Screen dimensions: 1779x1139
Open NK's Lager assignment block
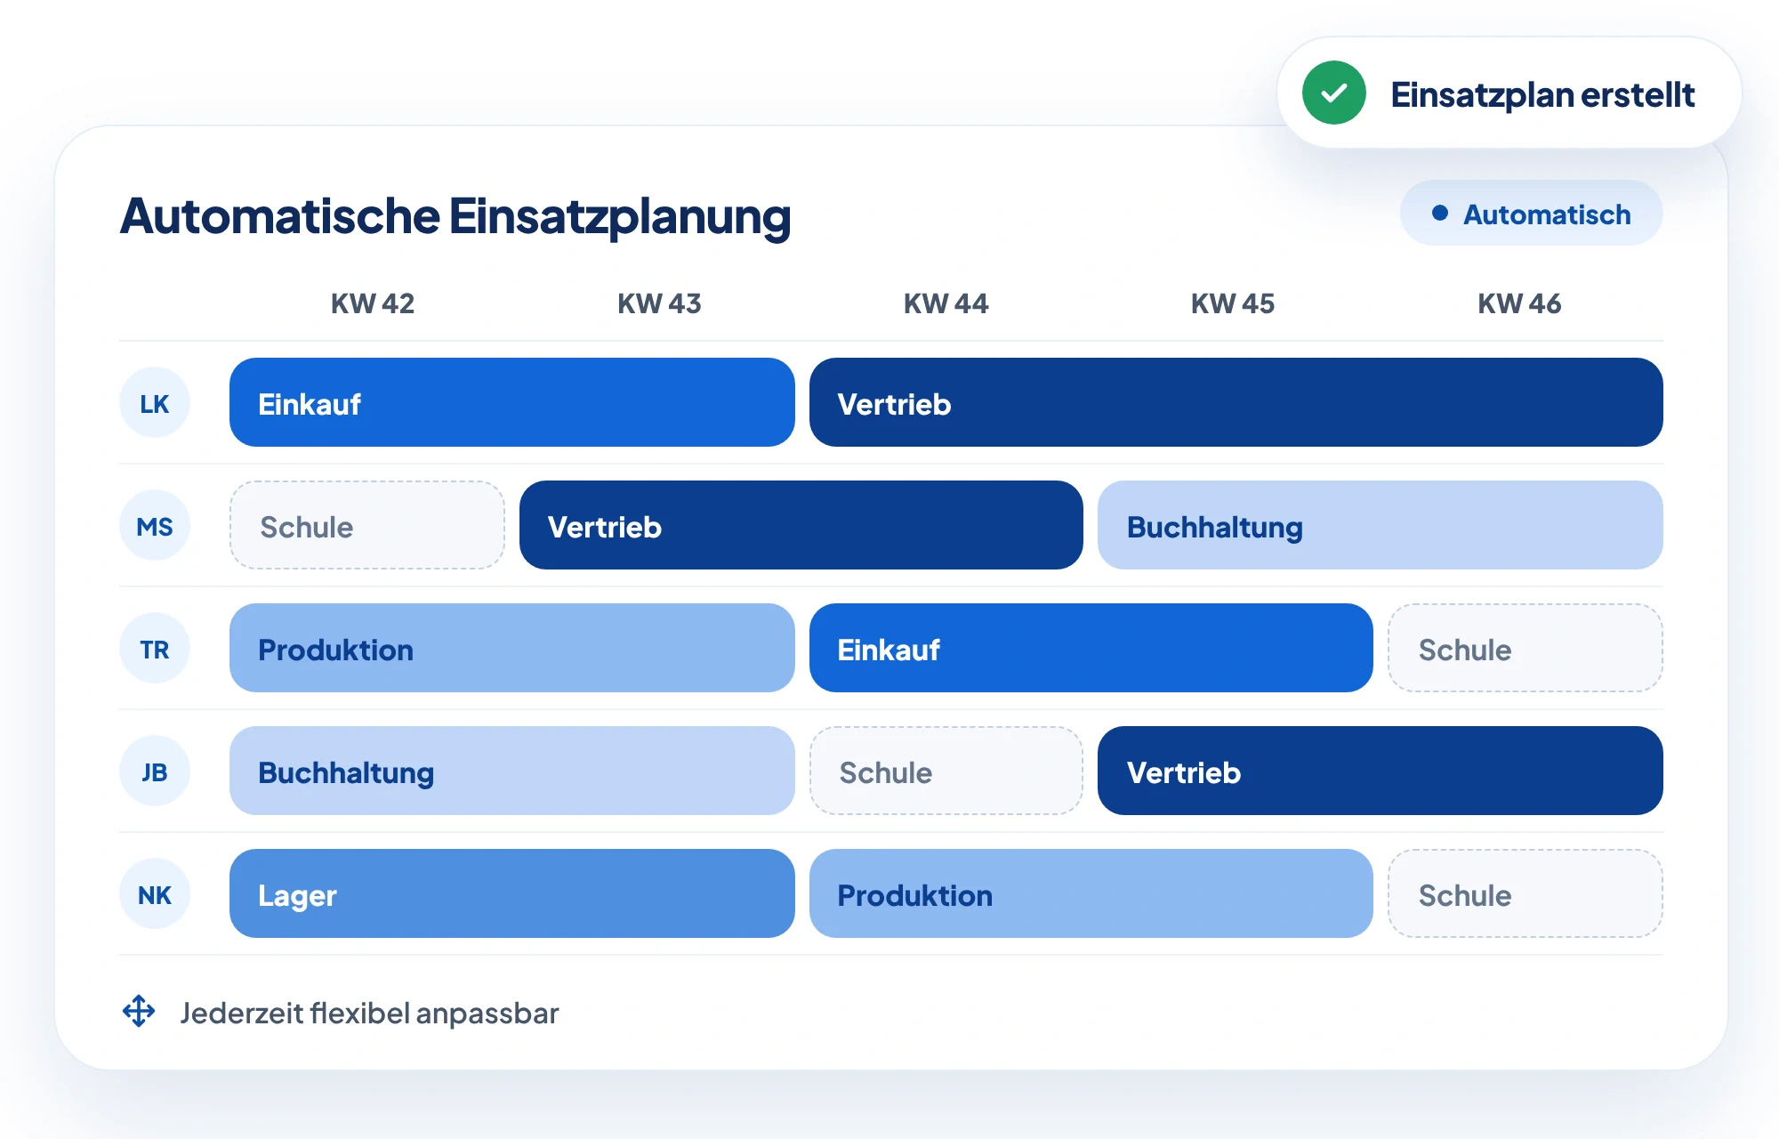[511, 893]
